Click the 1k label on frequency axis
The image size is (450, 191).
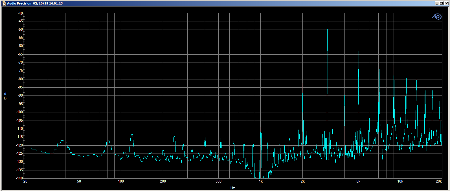(x=261, y=181)
